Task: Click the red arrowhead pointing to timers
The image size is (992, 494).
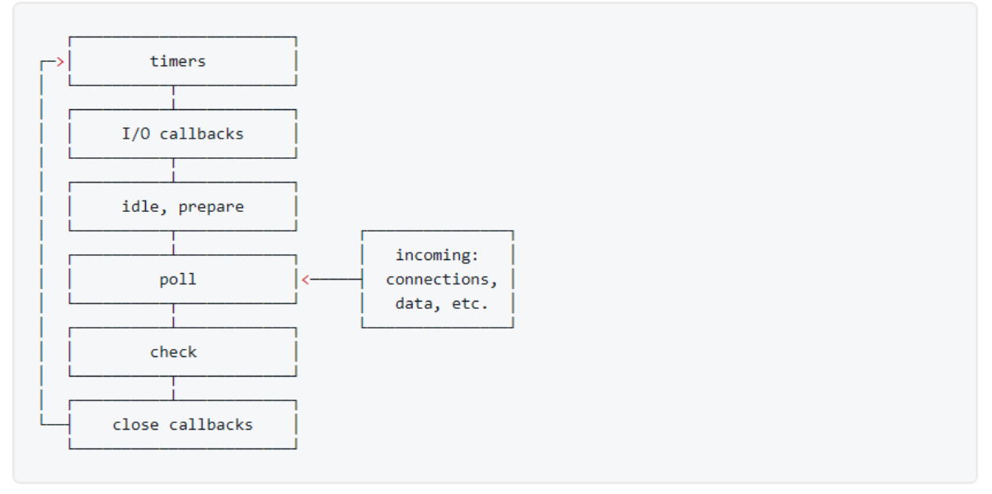Action: click(60, 61)
